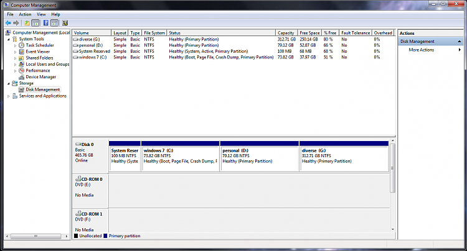Click the Settings toolbar icon after Action Pane
The width and height of the screenshot is (467, 251).
point(65,23)
